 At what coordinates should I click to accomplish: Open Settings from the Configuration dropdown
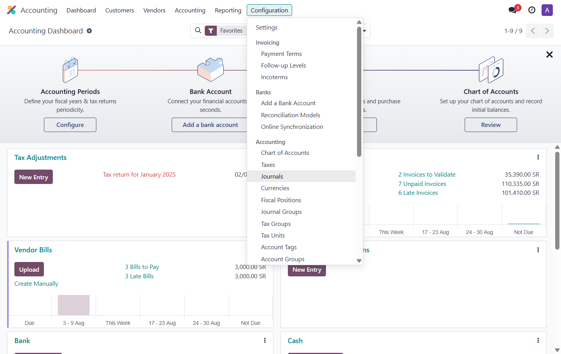[301, 28]
